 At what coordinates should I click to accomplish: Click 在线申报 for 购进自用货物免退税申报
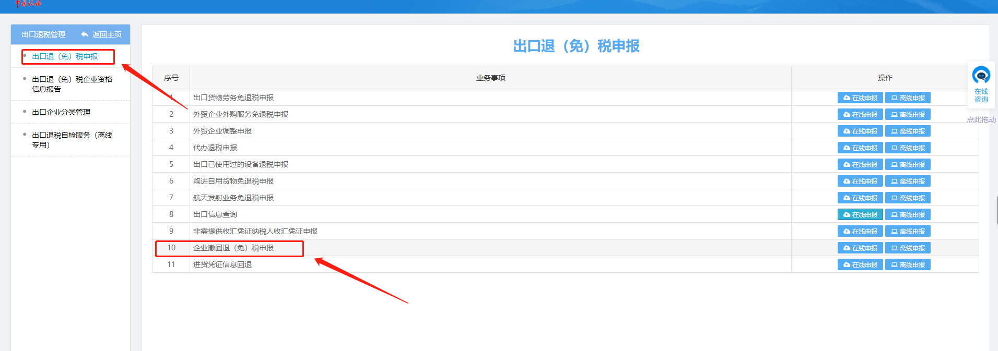point(860,181)
